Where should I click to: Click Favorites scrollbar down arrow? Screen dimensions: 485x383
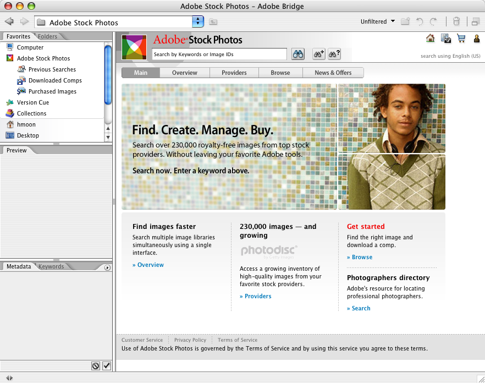point(108,137)
